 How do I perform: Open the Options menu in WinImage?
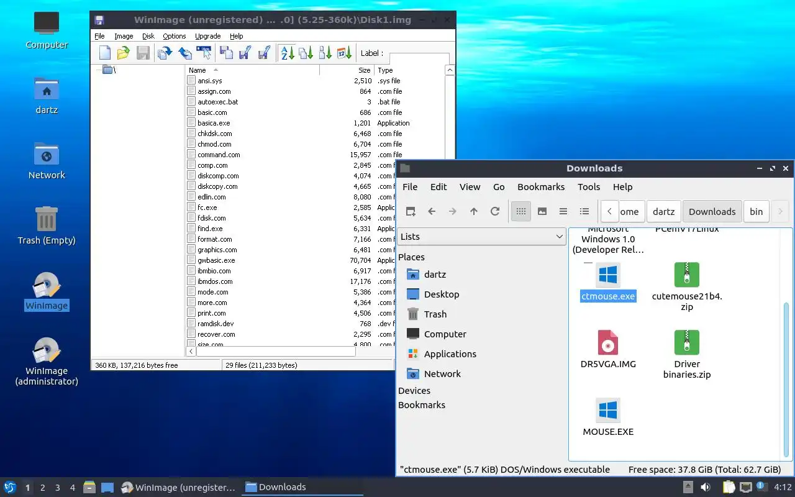tap(175, 36)
